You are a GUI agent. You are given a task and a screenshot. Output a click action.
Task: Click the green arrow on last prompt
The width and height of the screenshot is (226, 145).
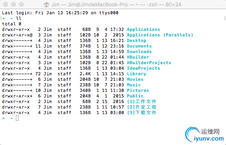[3, 118]
